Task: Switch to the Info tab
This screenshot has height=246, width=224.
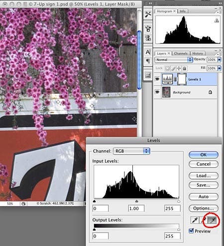Action: [183, 11]
